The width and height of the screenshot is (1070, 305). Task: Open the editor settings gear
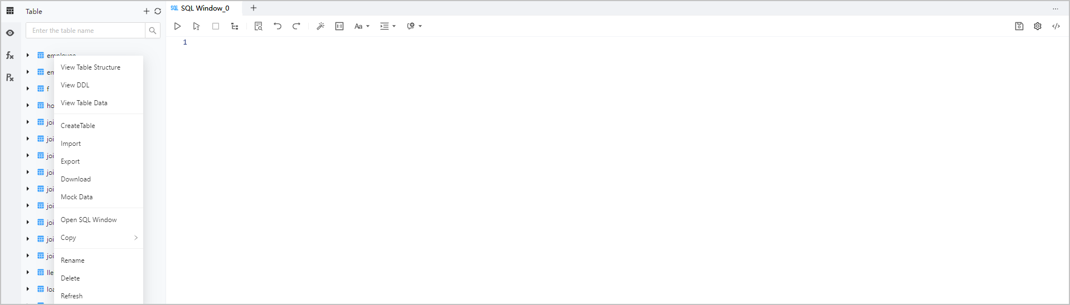coord(1037,26)
